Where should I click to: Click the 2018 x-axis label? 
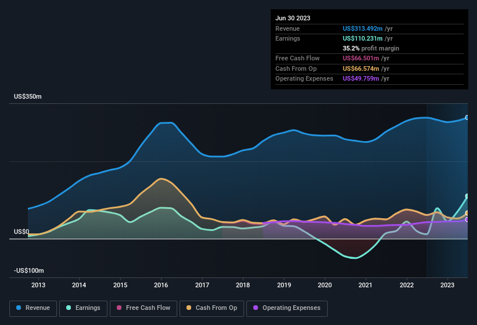243,285
